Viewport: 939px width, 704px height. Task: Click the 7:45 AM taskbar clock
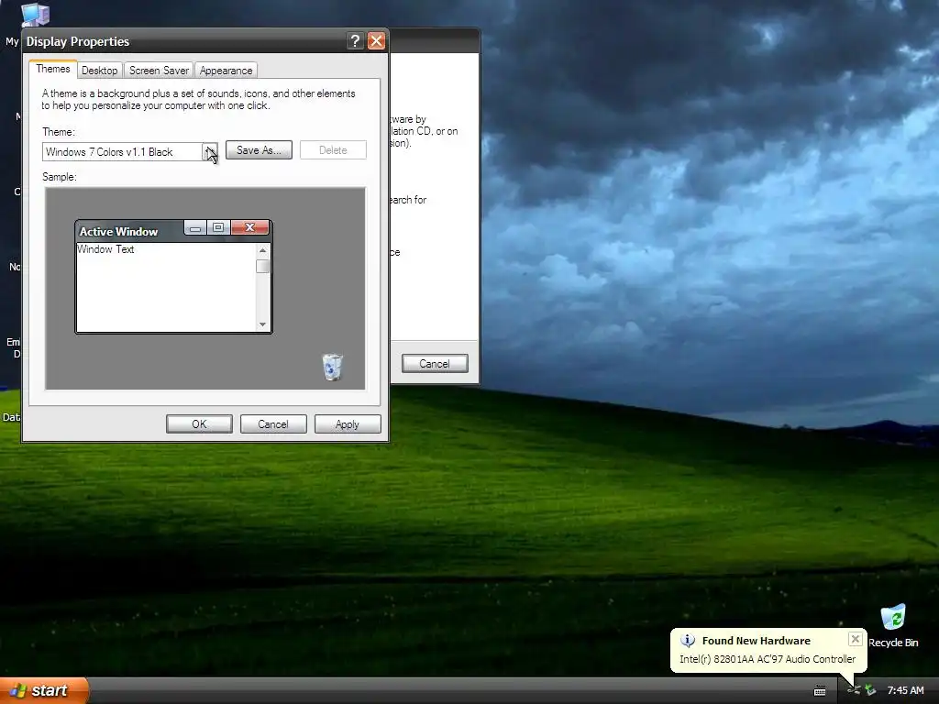(905, 690)
